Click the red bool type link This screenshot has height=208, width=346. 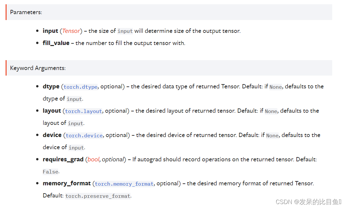(94, 159)
